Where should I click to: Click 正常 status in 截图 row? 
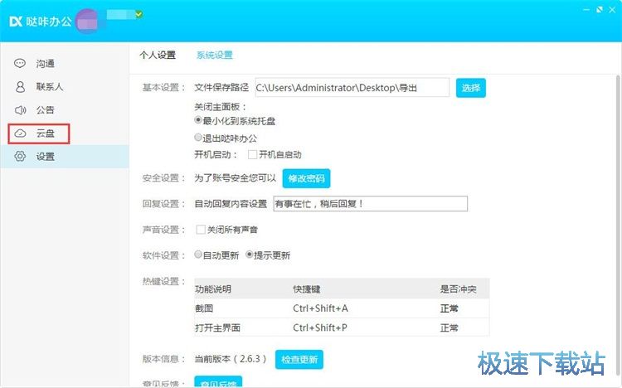(x=449, y=308)
